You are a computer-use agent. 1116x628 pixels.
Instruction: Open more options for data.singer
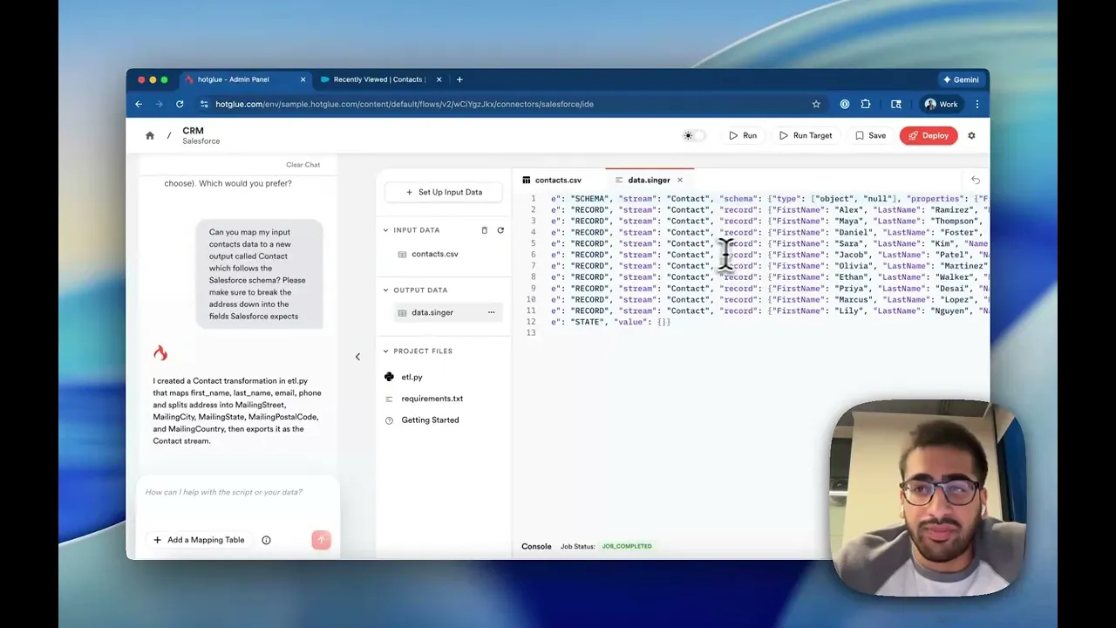click(491, 312)
